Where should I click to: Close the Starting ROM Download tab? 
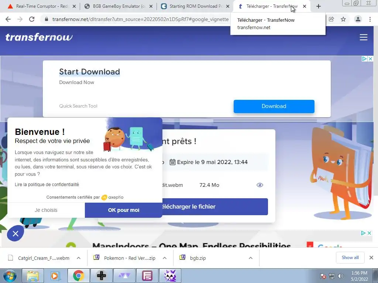(227, 7)
